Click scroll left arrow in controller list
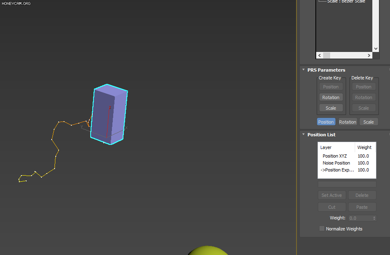This screenshot has height=255, width=390. 319,55
